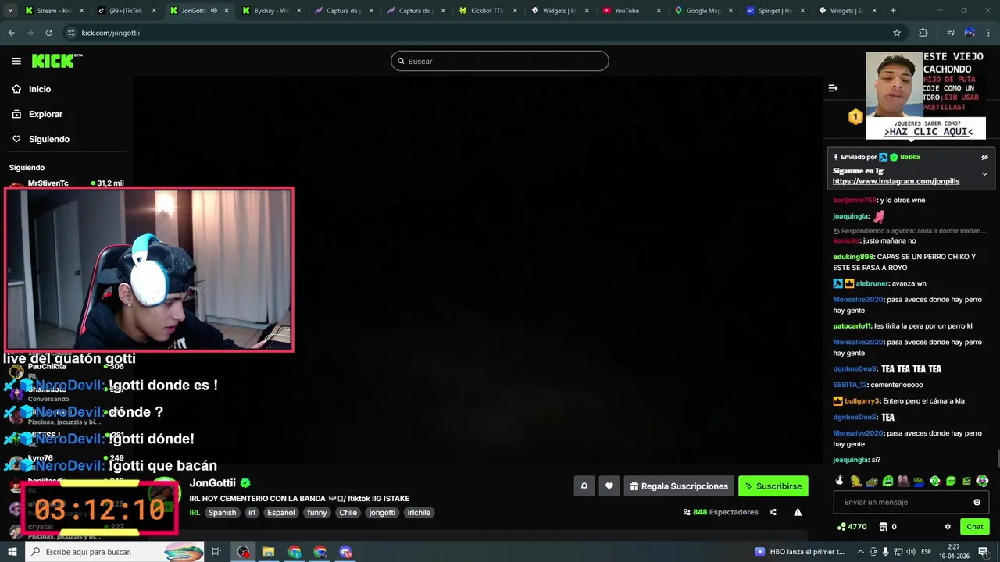This screenshot has width=1000, height=562.
Task: Insert the green headphones emote at row end
Action: (982, 481)
